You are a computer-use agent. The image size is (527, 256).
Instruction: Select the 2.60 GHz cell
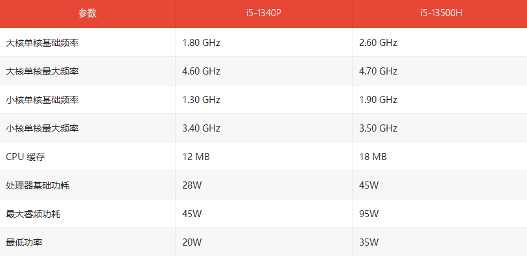[378, 43]
